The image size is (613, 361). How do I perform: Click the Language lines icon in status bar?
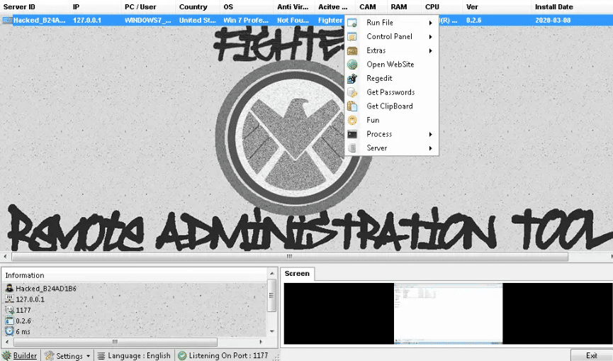pos(101,356)
